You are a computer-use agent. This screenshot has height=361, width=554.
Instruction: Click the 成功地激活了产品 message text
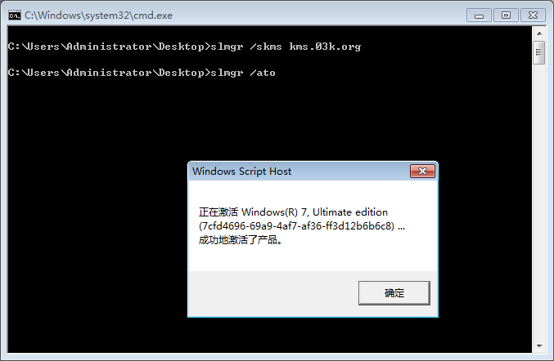pos(241,240)
